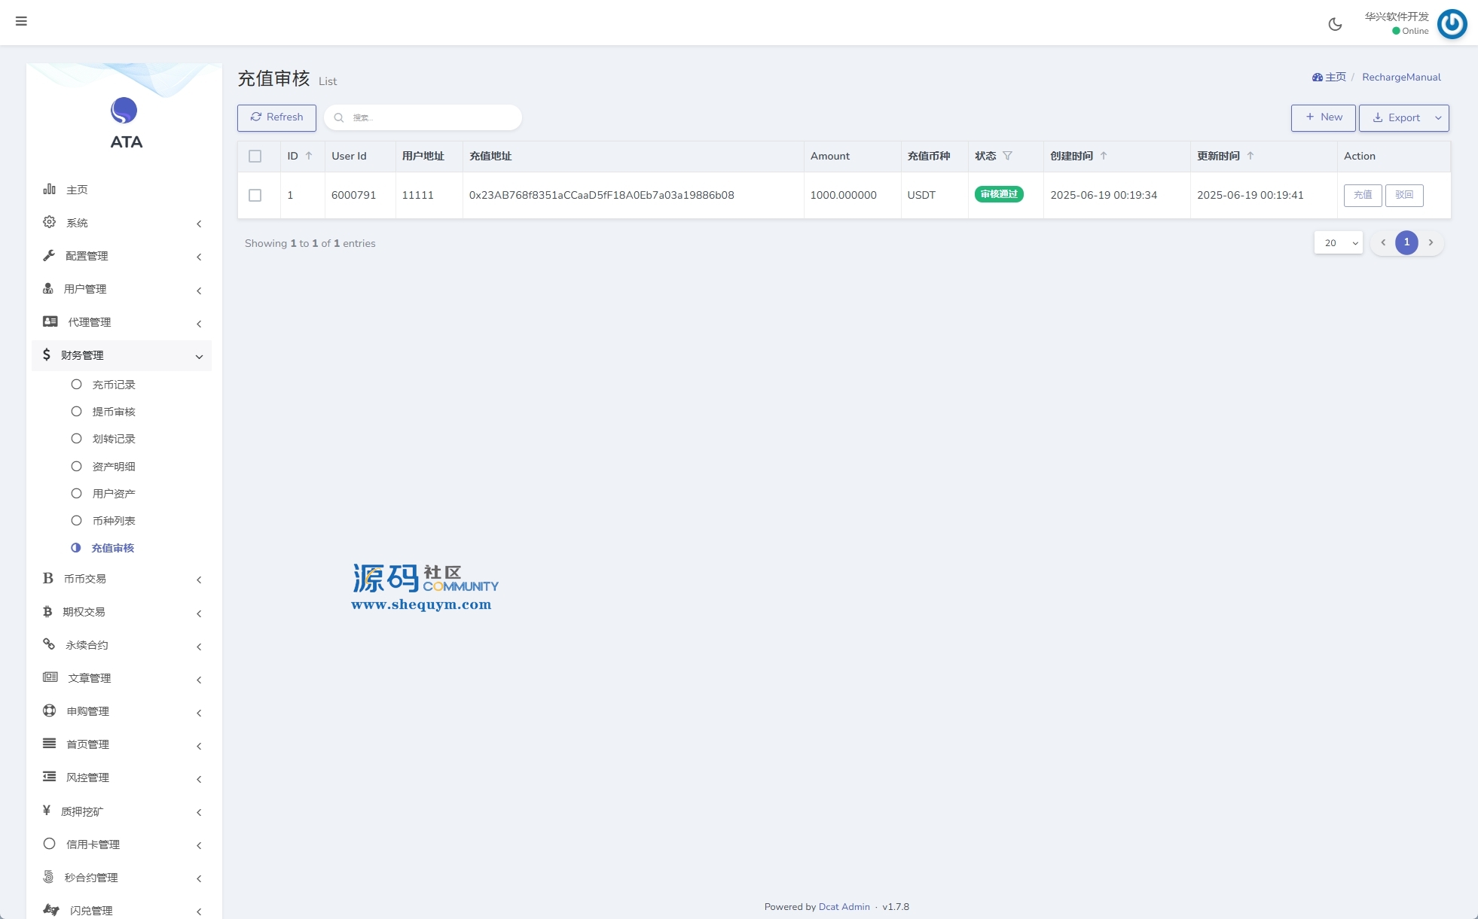Click the Refresh button
The height and width of the screenshot is (919, 1478).
pyautogui.click(x=276, y=117)
